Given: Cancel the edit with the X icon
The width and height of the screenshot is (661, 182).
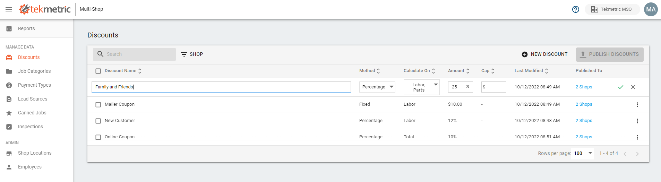Looking at the screenshot, I should (633, 87).
